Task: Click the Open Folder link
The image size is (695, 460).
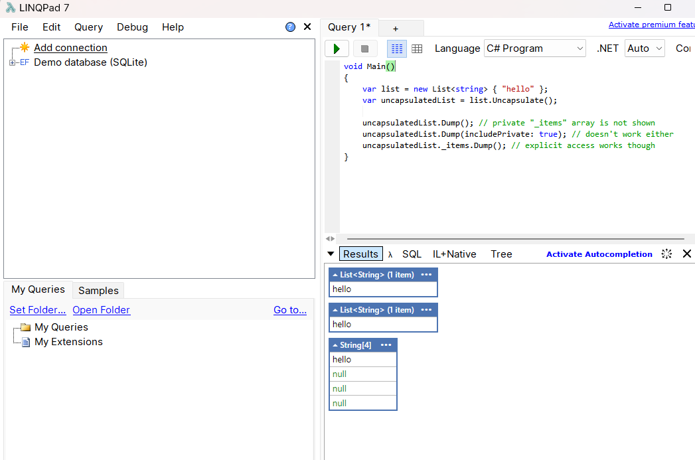Action: click(102, 310)
